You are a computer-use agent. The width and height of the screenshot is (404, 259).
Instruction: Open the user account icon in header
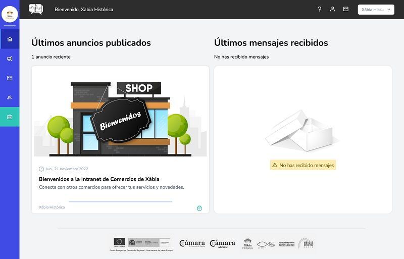pyautogui.click(x=333, y=9)
